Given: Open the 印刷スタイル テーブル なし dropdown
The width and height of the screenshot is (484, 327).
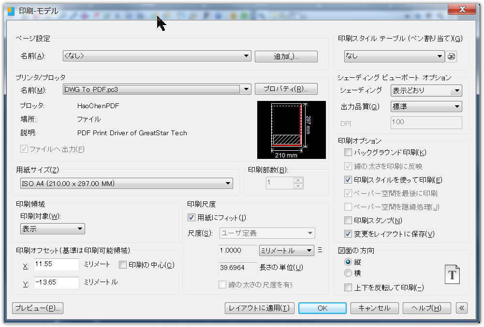Looking at the screenshot, I should (x=394, y=56).
